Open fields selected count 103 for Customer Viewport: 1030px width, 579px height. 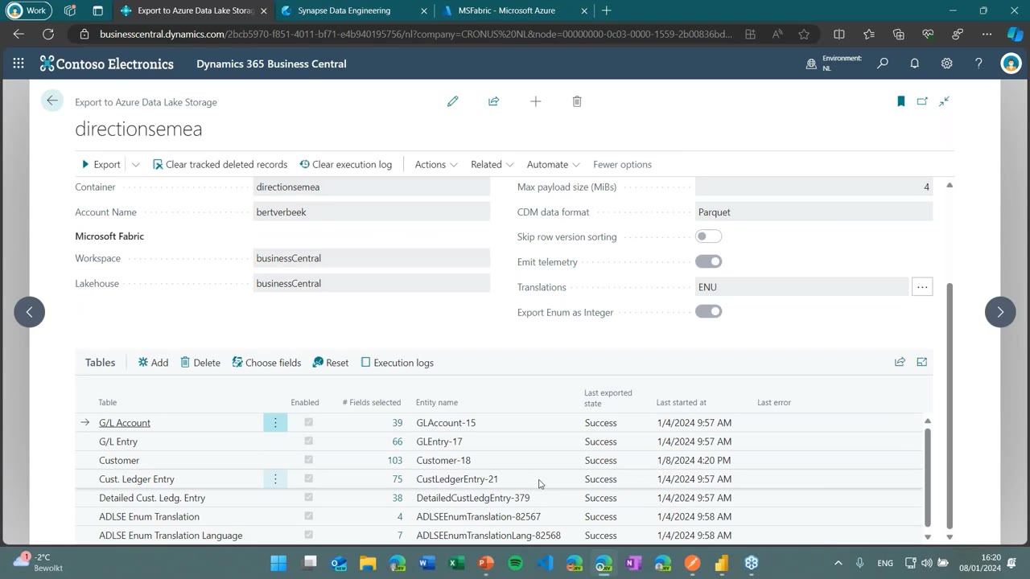point(394,461)
